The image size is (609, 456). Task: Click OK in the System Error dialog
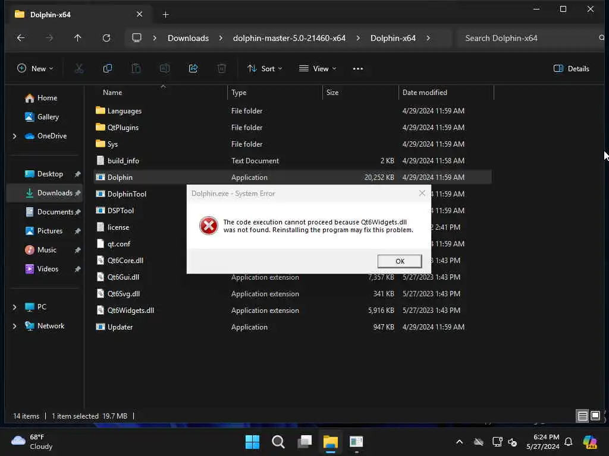(399, 261)
